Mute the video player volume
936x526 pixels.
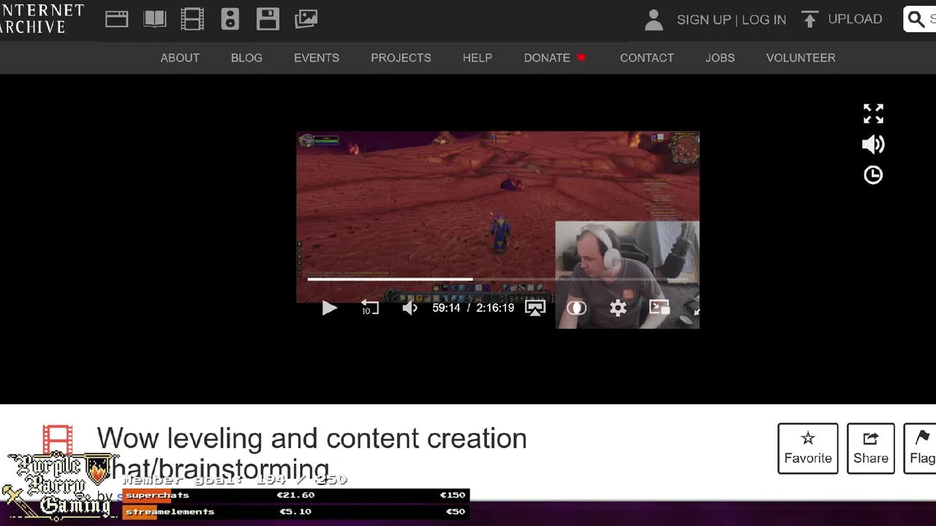[410, 308]
